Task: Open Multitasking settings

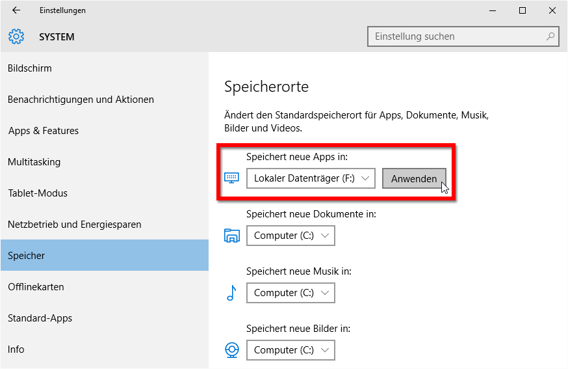Action: [34, 162]
